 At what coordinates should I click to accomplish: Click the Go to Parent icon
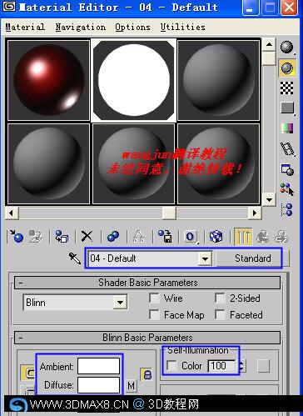tap(262, 237)
